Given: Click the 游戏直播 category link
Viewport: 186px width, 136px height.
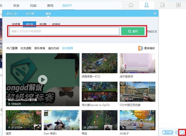Looking at the screenshot, I should point(67,48).
